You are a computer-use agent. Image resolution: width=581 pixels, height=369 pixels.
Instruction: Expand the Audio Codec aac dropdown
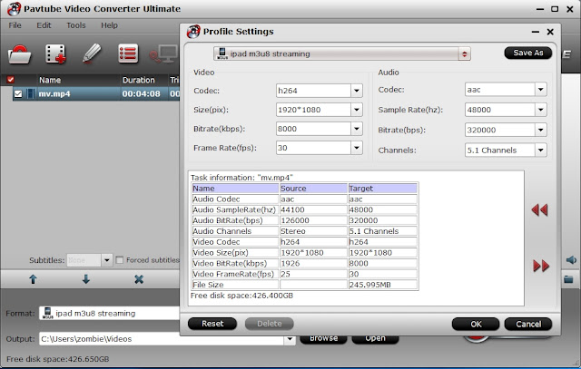[x=541, y=90]
